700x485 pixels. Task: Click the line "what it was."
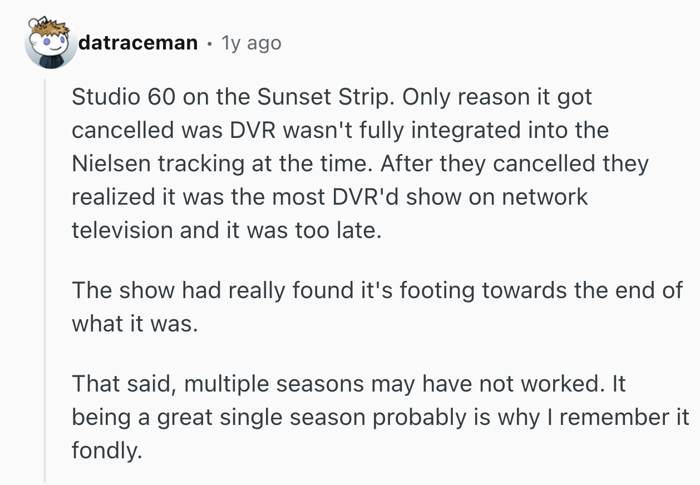point(135,324)
